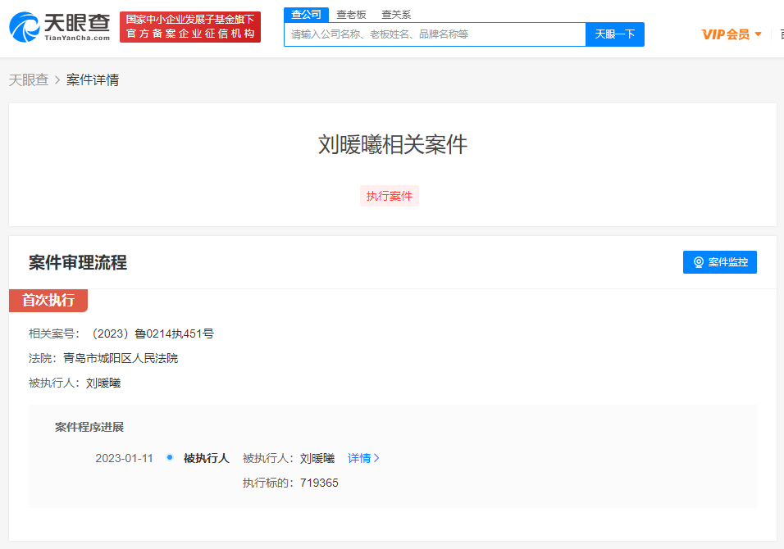Go to 天眼查 breadcrumb home link
Image resolution: width=784 pixels, height=549 pixels.
pos(29,80)
